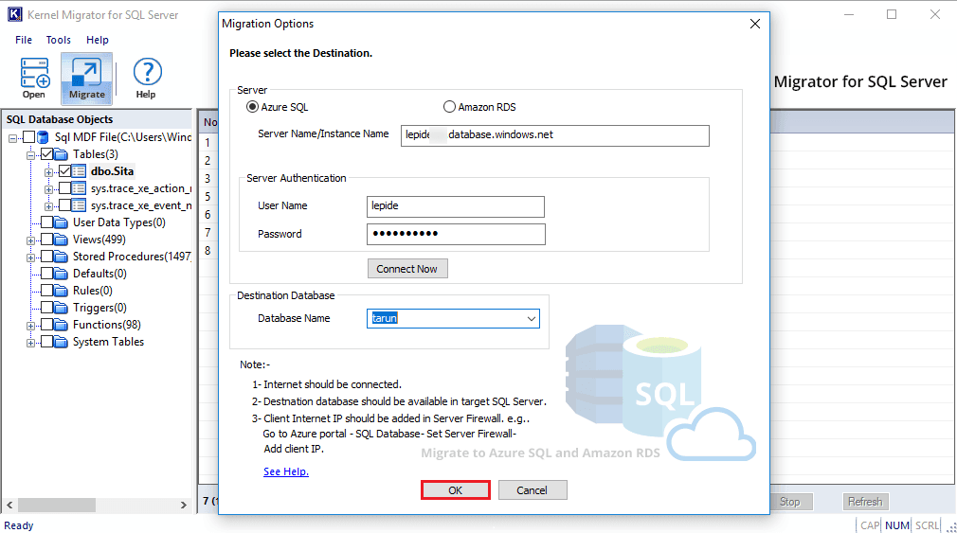Close the Migration Options dialog
Screen dimensions: 957x533
(x=755, y=24)
